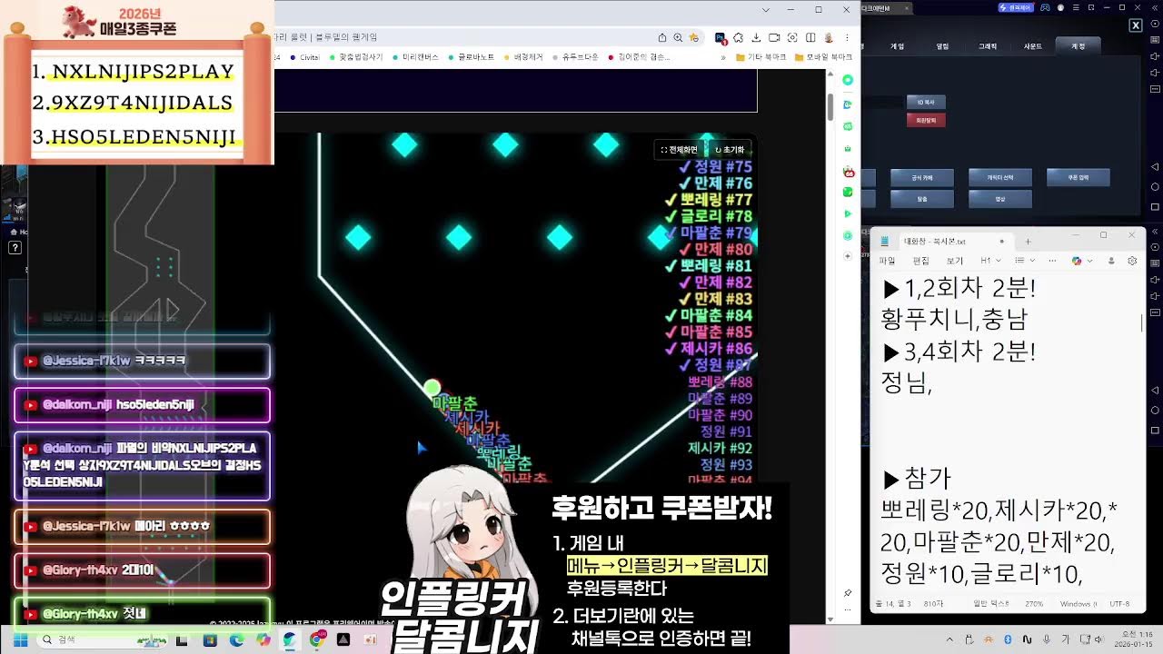The width and height of the screenshot is (1163, 654).
Task: Open the Chrome zoom magnifier icon
Action: pos(678,37)
